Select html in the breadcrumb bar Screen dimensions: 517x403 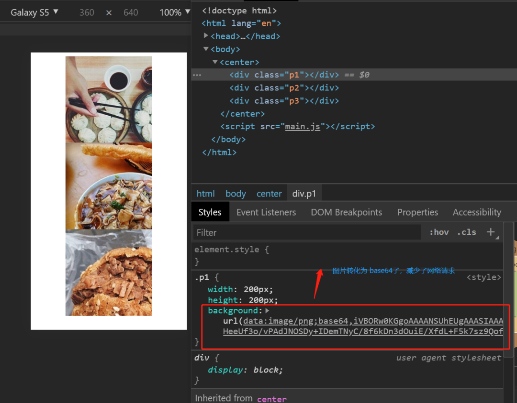(205, 194)
